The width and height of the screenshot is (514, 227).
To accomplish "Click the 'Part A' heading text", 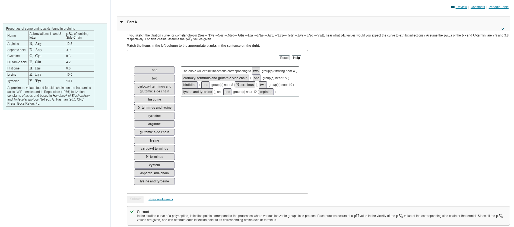I will click(132, 22).
